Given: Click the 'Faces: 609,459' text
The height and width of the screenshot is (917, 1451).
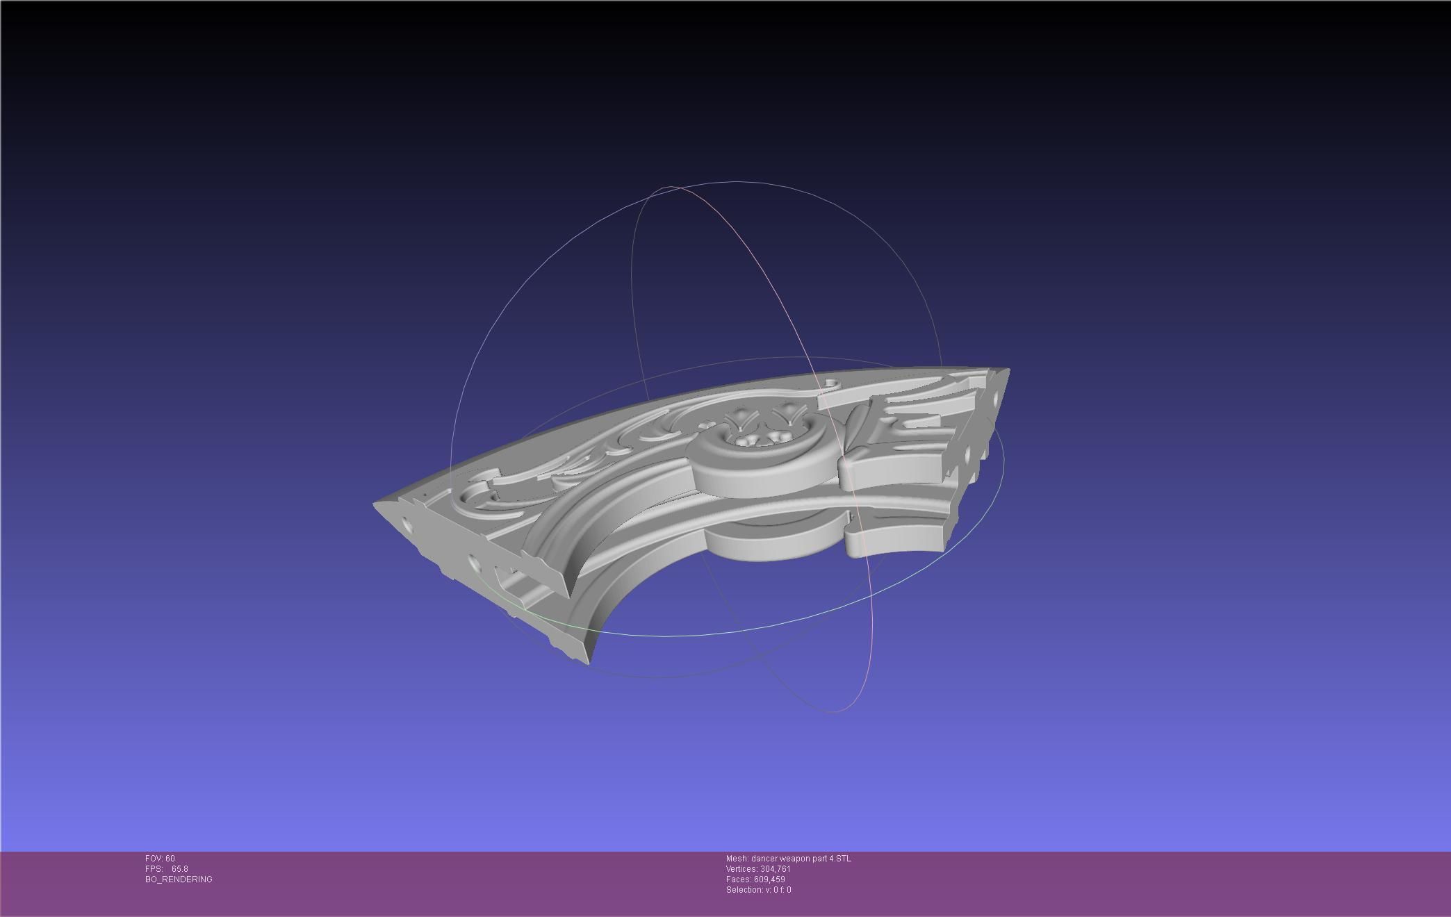Looking at the screenshot, I should 755,879.
